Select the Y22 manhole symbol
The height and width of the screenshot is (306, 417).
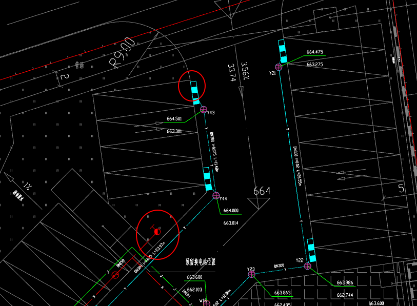click(307, 266)
